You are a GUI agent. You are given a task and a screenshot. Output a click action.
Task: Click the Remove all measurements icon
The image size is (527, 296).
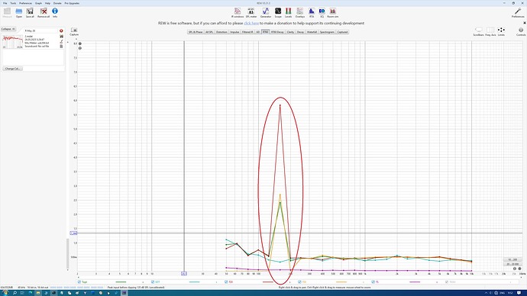coord(44,13)
